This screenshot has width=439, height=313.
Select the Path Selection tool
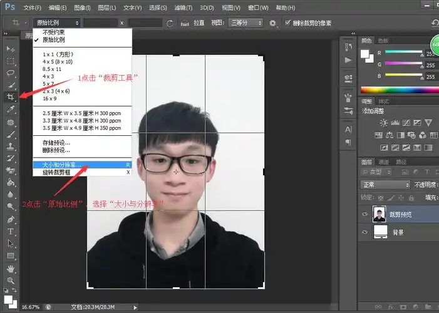[11, 244]
